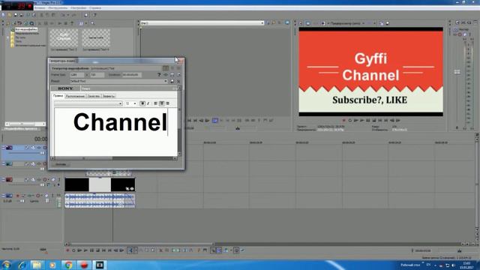Toggle Automatic Crossfades on timeline toolbar
This screenshot has width=480, height=270.
(x=219, y=250)
